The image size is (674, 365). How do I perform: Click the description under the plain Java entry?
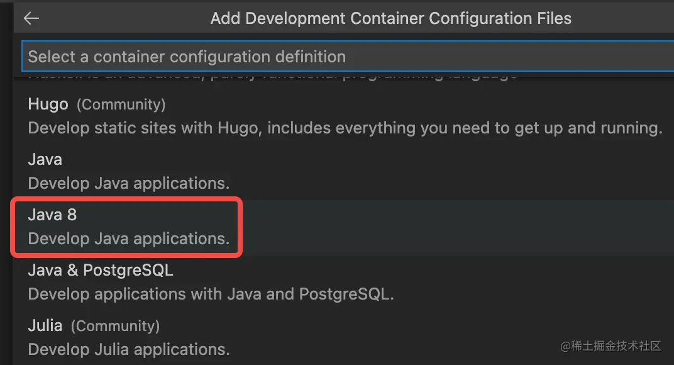coord(128,184)
